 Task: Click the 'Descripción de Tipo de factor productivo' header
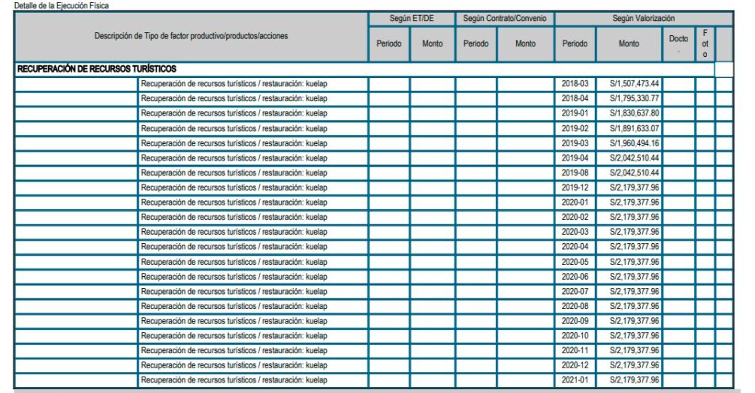pos(191,36)
